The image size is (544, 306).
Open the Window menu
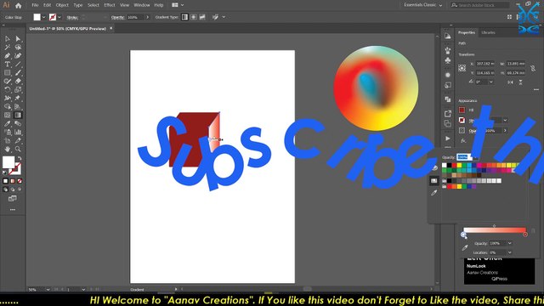[142, 5]
